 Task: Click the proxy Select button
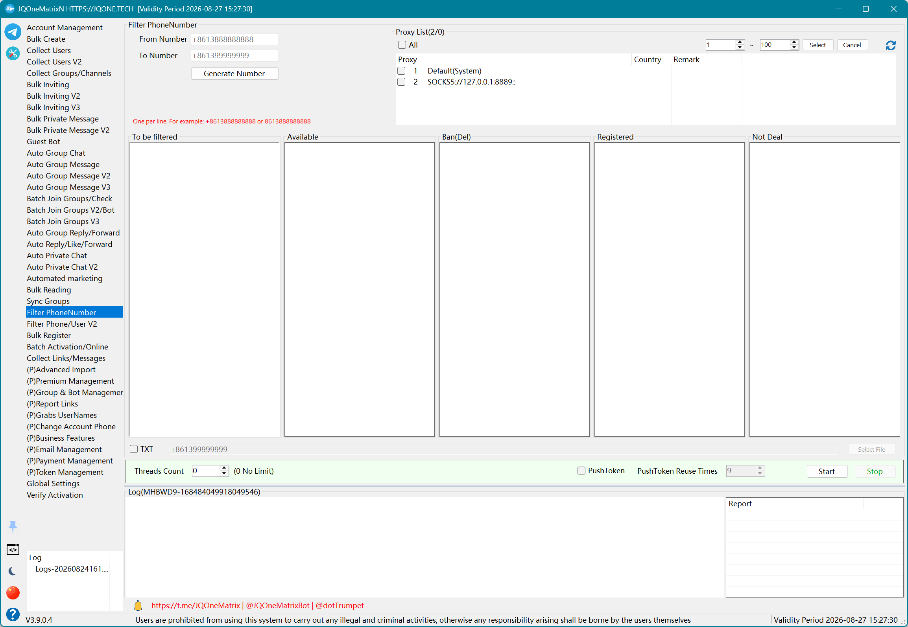[818, 45]
